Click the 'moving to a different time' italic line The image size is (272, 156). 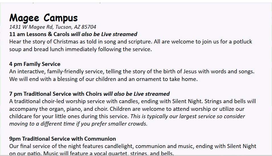point(78,124)
